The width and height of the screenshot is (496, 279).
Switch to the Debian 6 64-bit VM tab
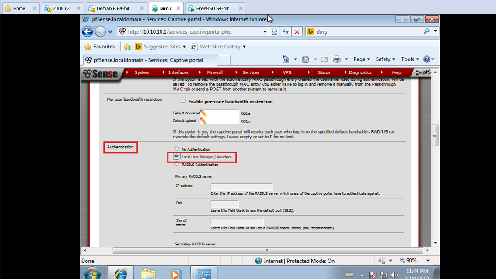[116, 9]
